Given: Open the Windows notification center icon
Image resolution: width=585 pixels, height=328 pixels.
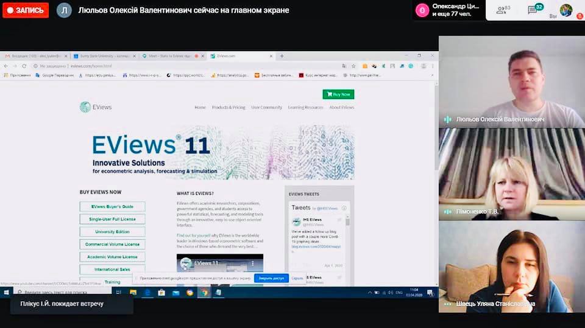Looking at the screenshot, I should coord(430,293).
